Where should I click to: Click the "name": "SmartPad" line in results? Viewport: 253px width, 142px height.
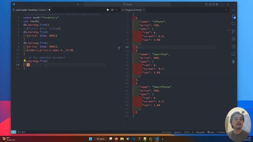[154, 54]
